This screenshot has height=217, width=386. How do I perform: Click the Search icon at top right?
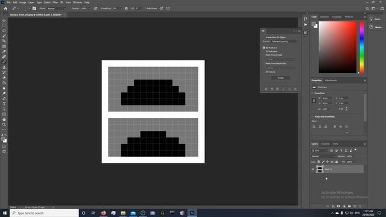[x=367, y=8]
